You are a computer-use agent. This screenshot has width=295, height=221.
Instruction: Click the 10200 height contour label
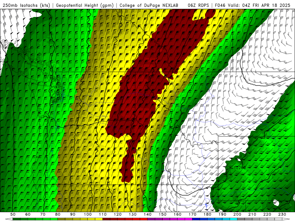point(240,168)
